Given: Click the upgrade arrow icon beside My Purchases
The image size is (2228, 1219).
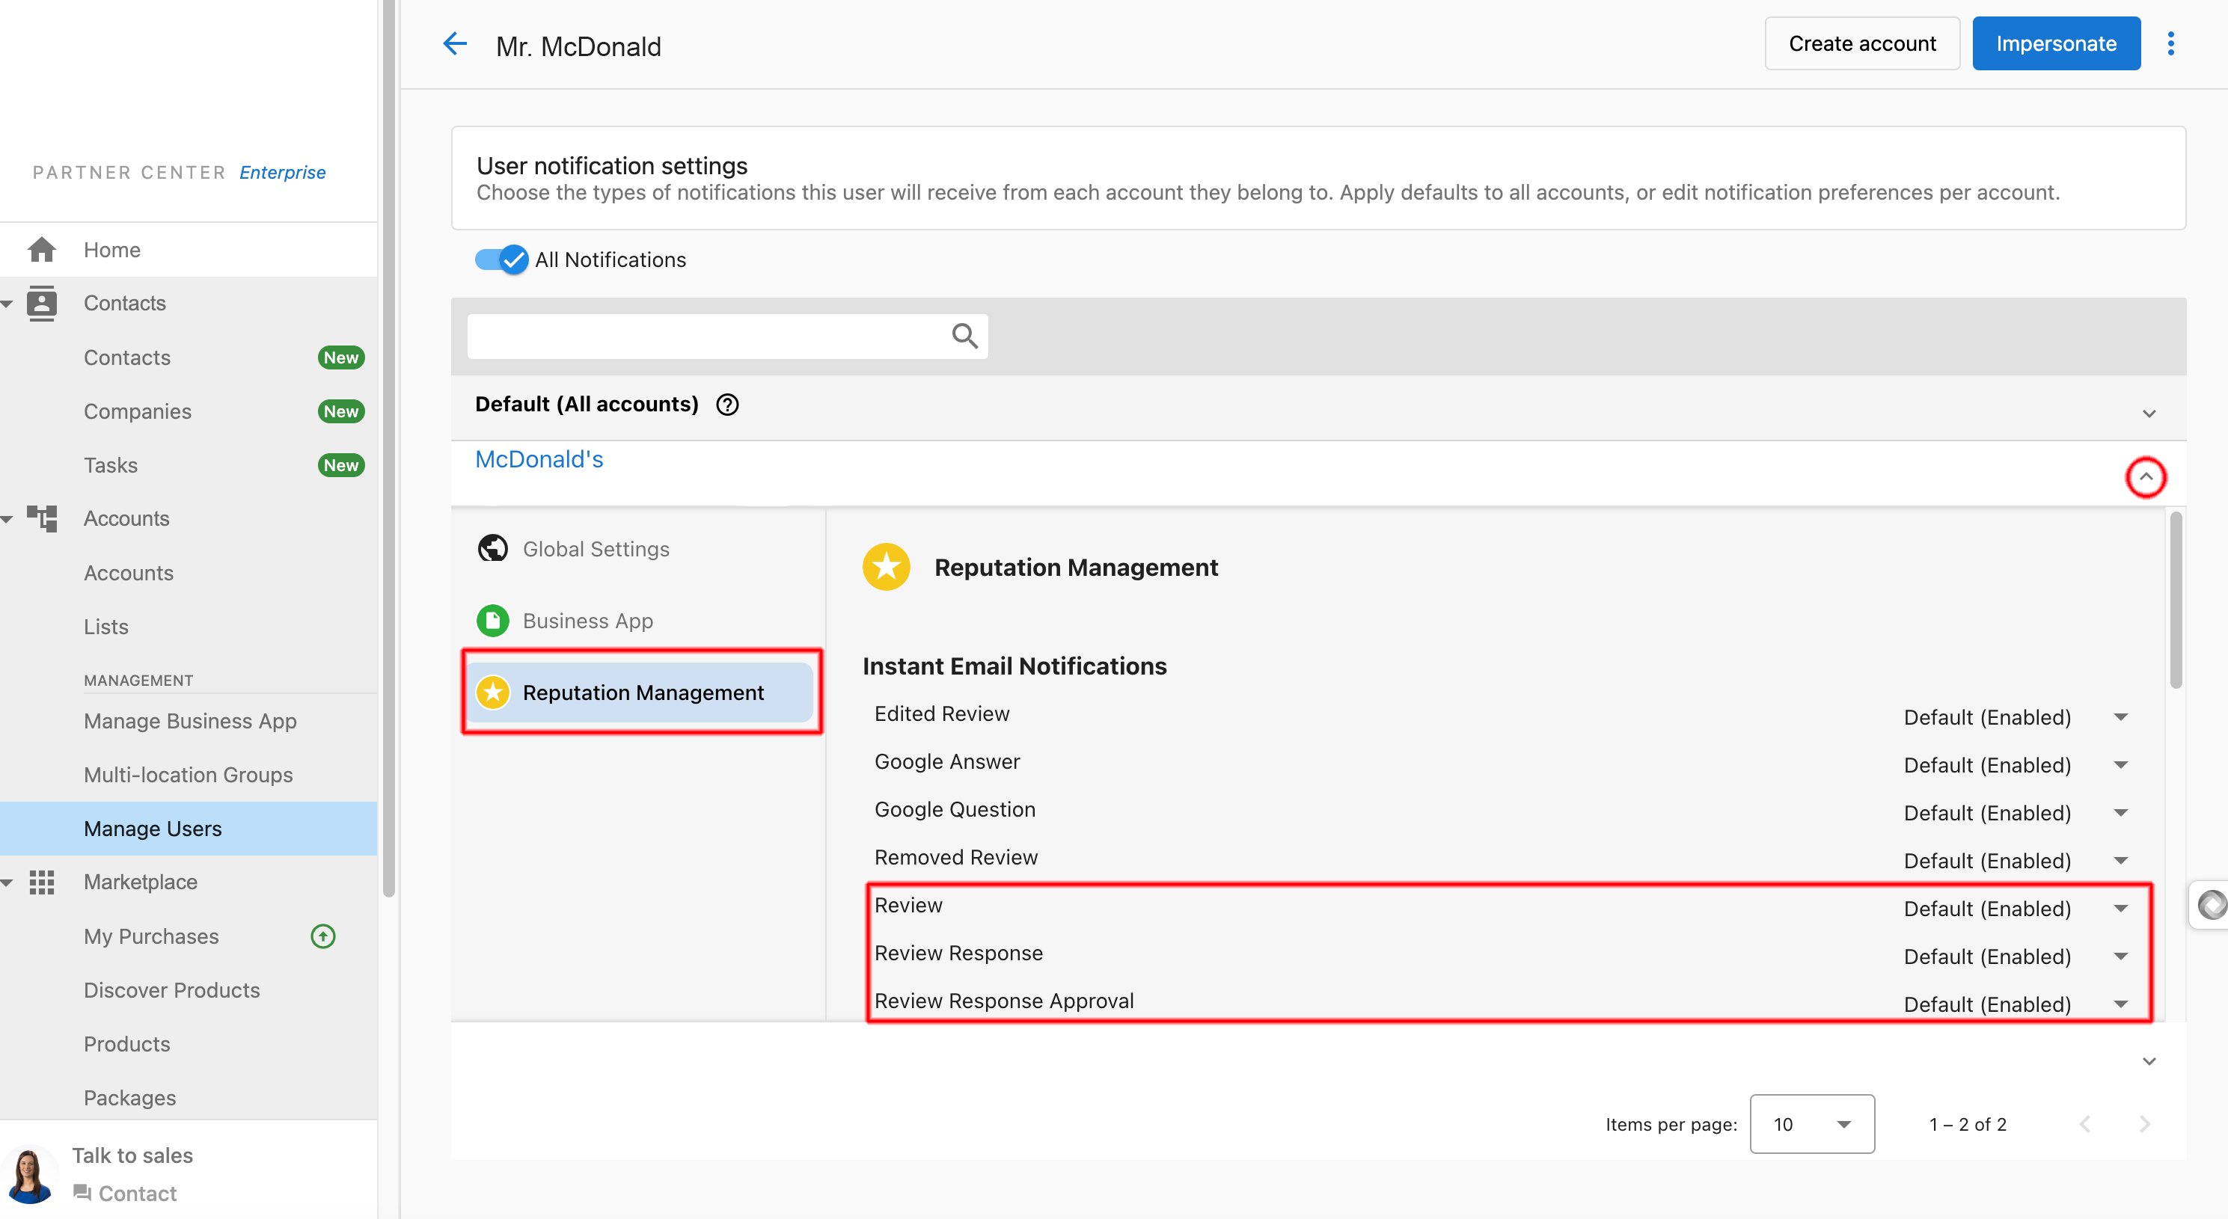Looking at the screenshot, I should [x=322, y=936].
